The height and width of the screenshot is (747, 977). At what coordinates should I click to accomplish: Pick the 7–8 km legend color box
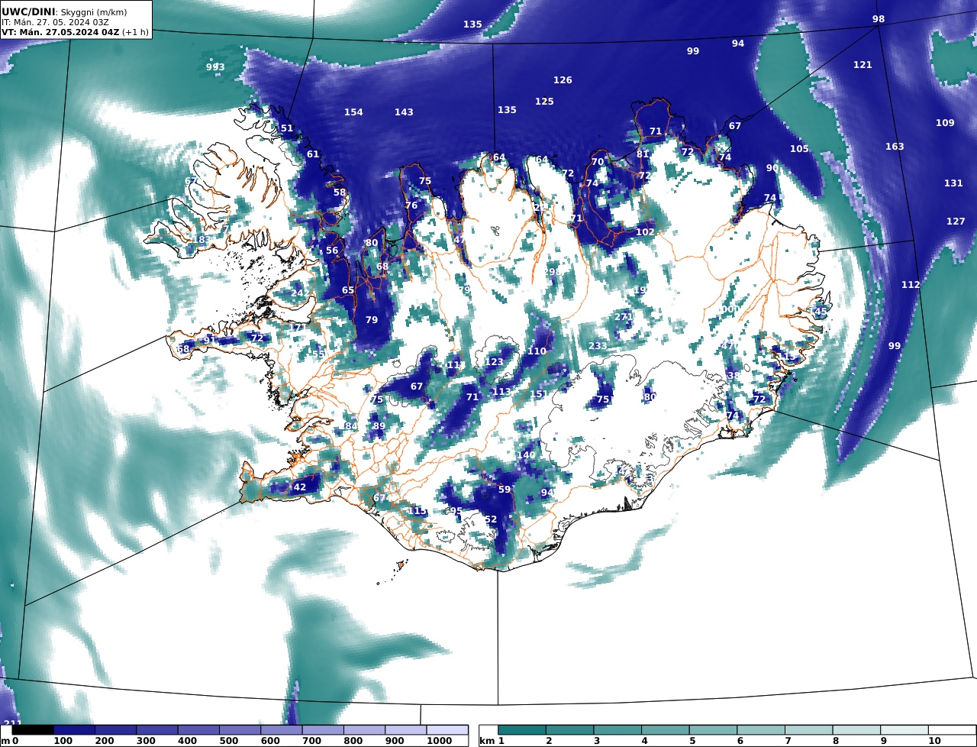pos(809,730)
